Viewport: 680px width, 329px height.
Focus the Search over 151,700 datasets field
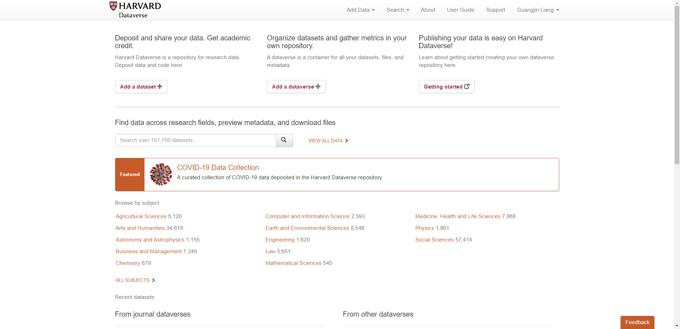pos(195,140)
